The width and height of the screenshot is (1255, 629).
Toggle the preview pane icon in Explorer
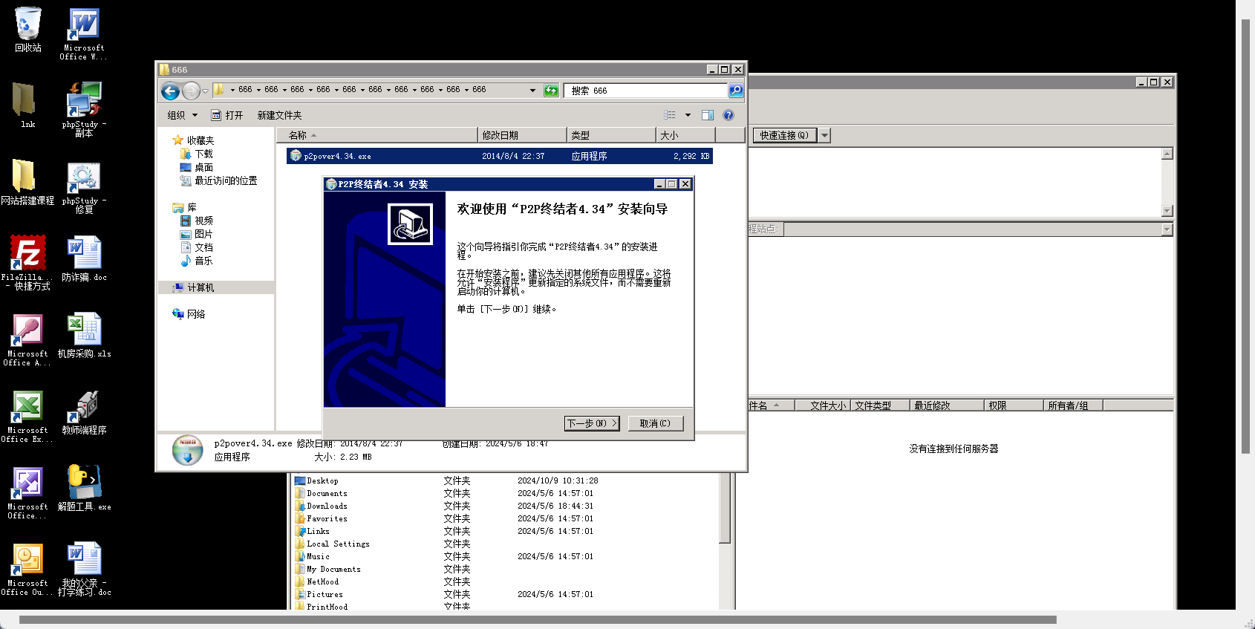[x=708, y=115]
